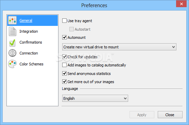Turn off Send anonymous statistics checkbox
This screenshot has width=189, height=125.
[x=64, y=74]
